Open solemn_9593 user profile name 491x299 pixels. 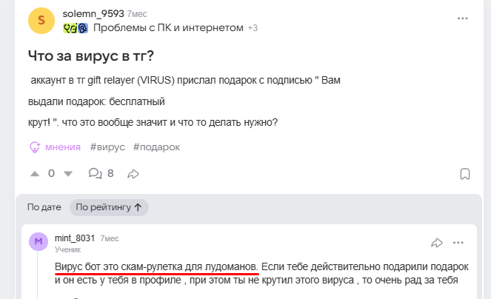tap(93, 13)
